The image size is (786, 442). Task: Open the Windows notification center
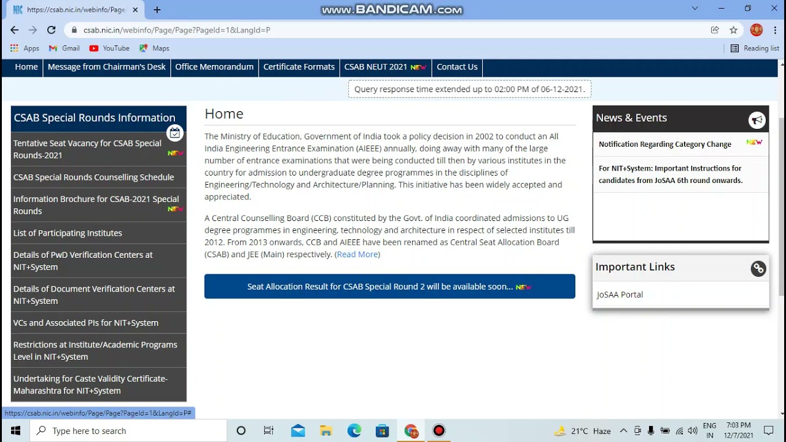coord(769,431)
